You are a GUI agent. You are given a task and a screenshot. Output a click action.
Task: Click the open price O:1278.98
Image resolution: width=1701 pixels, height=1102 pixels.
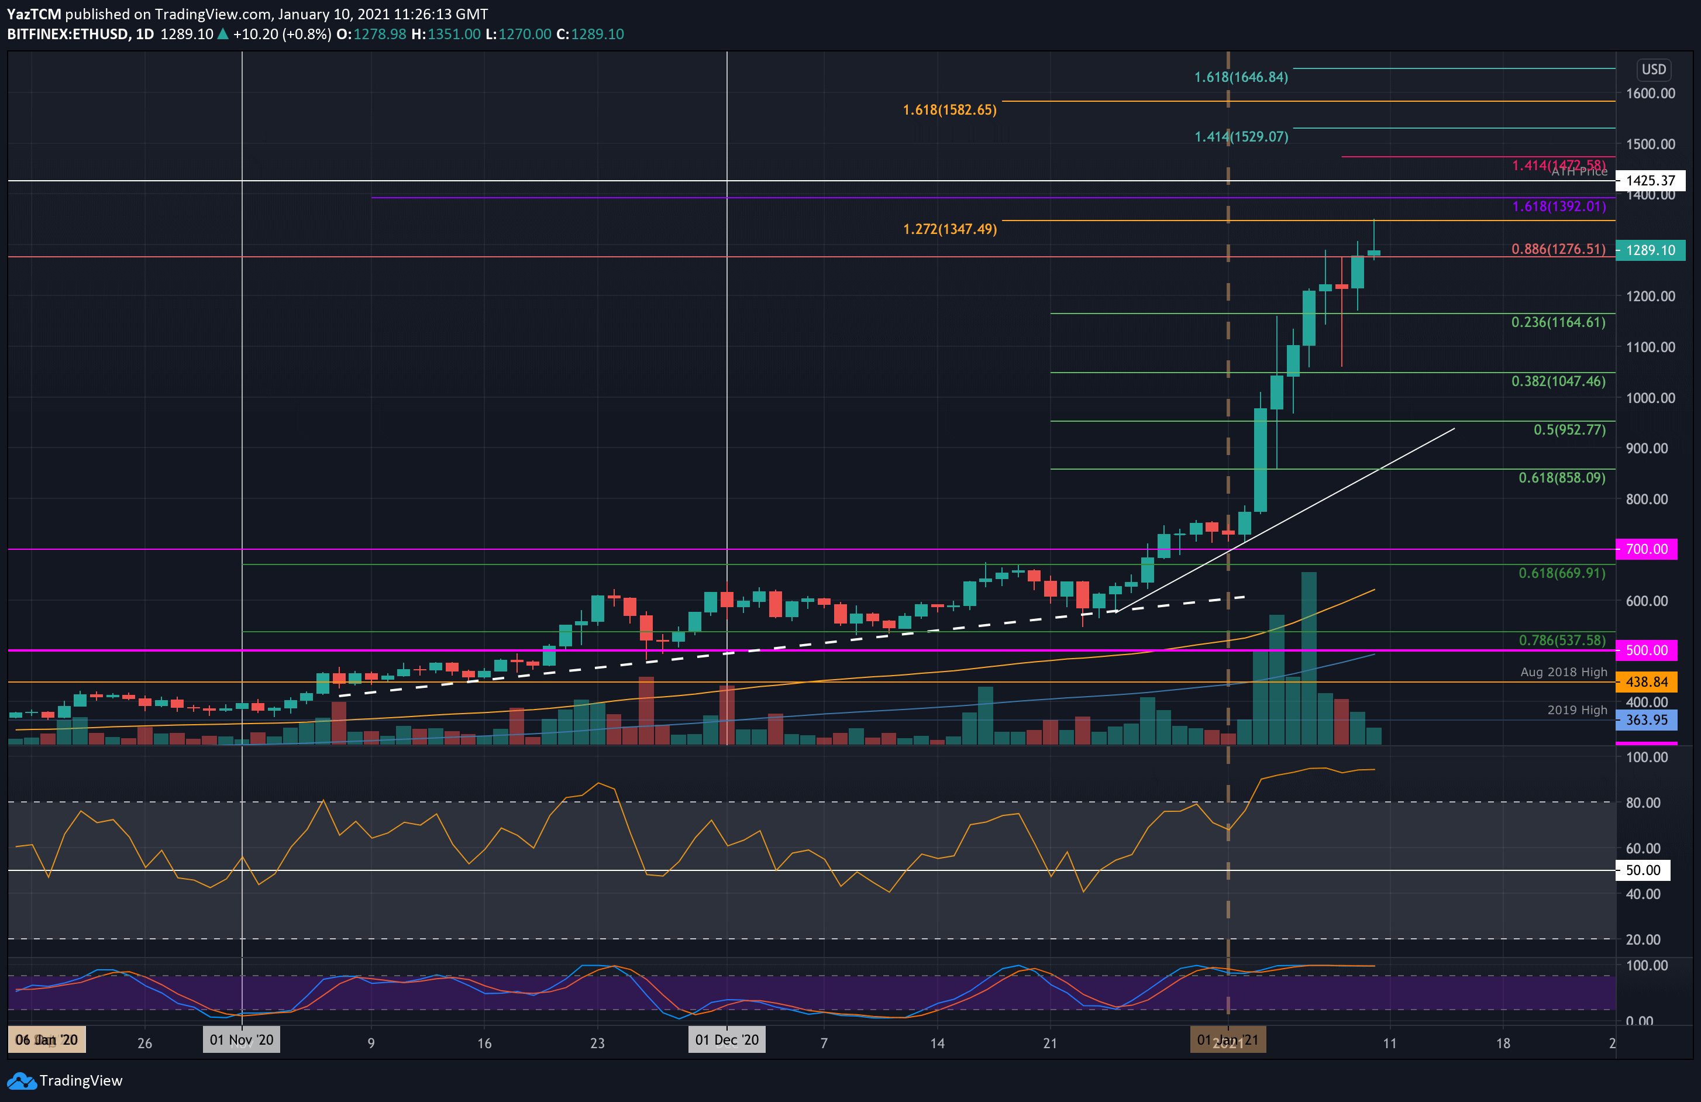point(371,35)
